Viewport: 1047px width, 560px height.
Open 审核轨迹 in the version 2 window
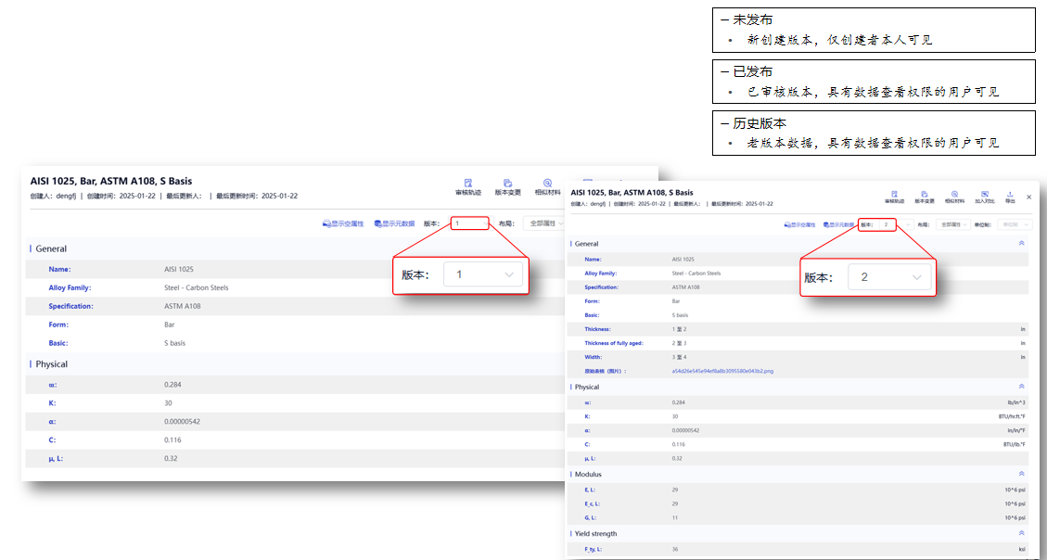pyautogui.click(x=894, y=197)
